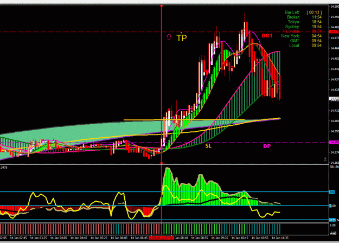This screenshot has width=339, height=243.
Task: Click the bottom trend bar strip
Action: [140, 229]
